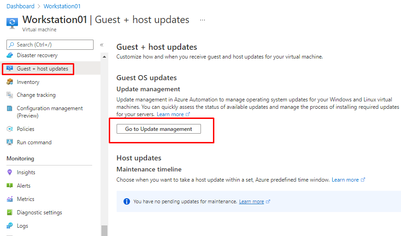Viewport: 401px width, 236px height.
Task: Collapse the sidebar with double chevron
Action: click(x=101, y=45)
